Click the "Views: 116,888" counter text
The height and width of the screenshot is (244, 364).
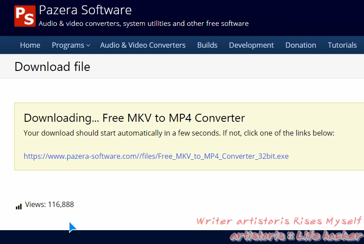49,204
